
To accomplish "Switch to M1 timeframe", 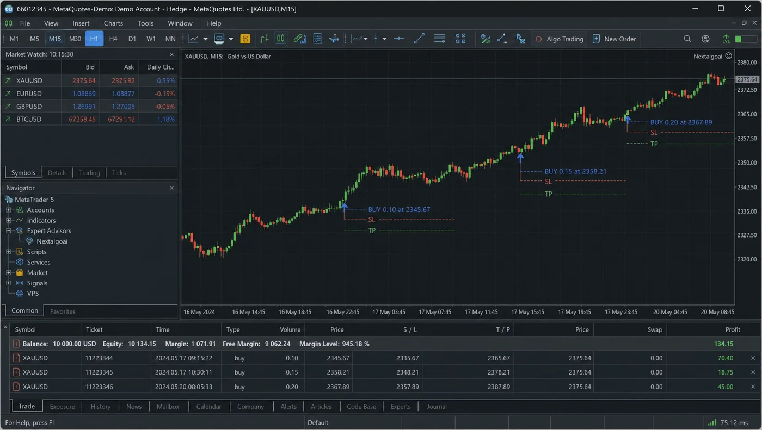I will [x=14, y=39].
